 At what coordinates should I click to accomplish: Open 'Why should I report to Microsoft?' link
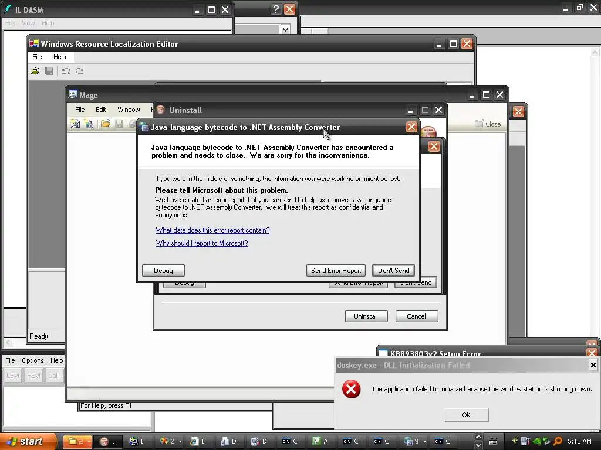point(202,243)
